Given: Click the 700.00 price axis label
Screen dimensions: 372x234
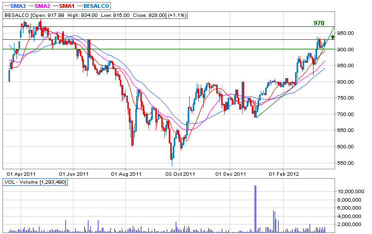Looking at the screenshot, I should click(346, 115).
